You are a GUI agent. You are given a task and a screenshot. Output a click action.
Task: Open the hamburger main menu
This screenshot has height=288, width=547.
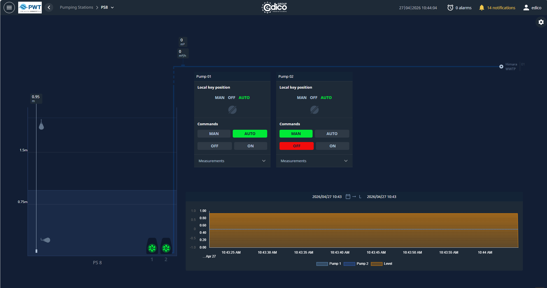pos(9,8)
